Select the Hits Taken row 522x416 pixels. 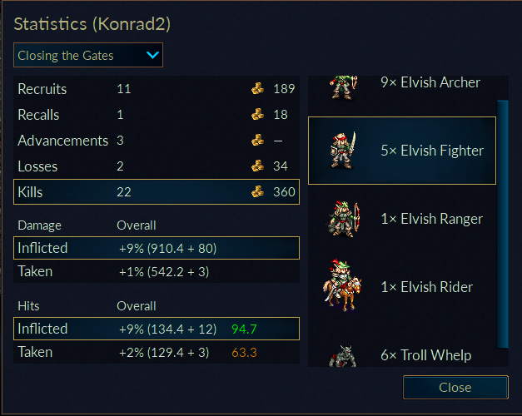click(x=157, y=352)
